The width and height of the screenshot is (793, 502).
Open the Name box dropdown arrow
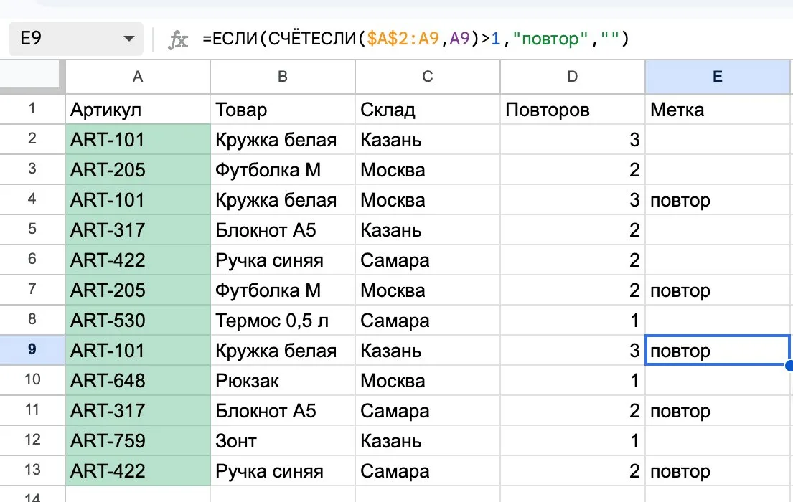[x=129, y=39]
